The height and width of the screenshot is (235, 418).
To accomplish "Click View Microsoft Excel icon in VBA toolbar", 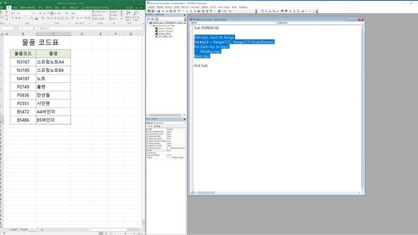I will click(150, 11).
